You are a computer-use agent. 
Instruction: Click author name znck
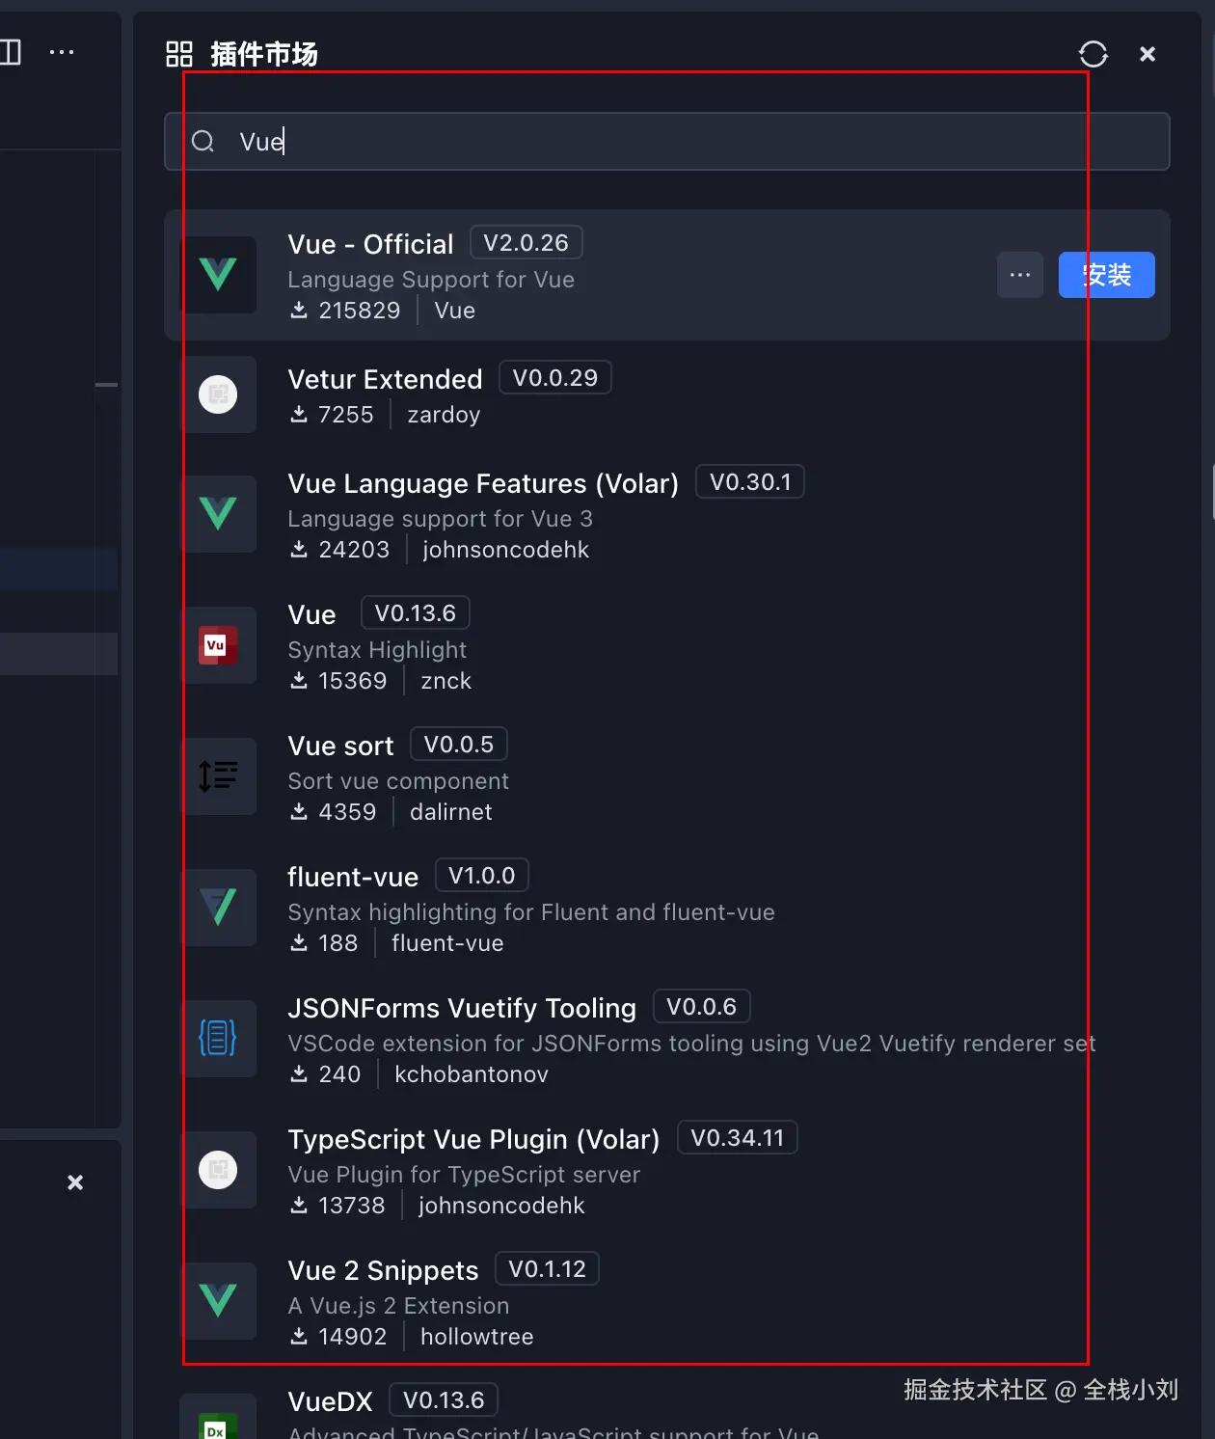click(445, 681)
